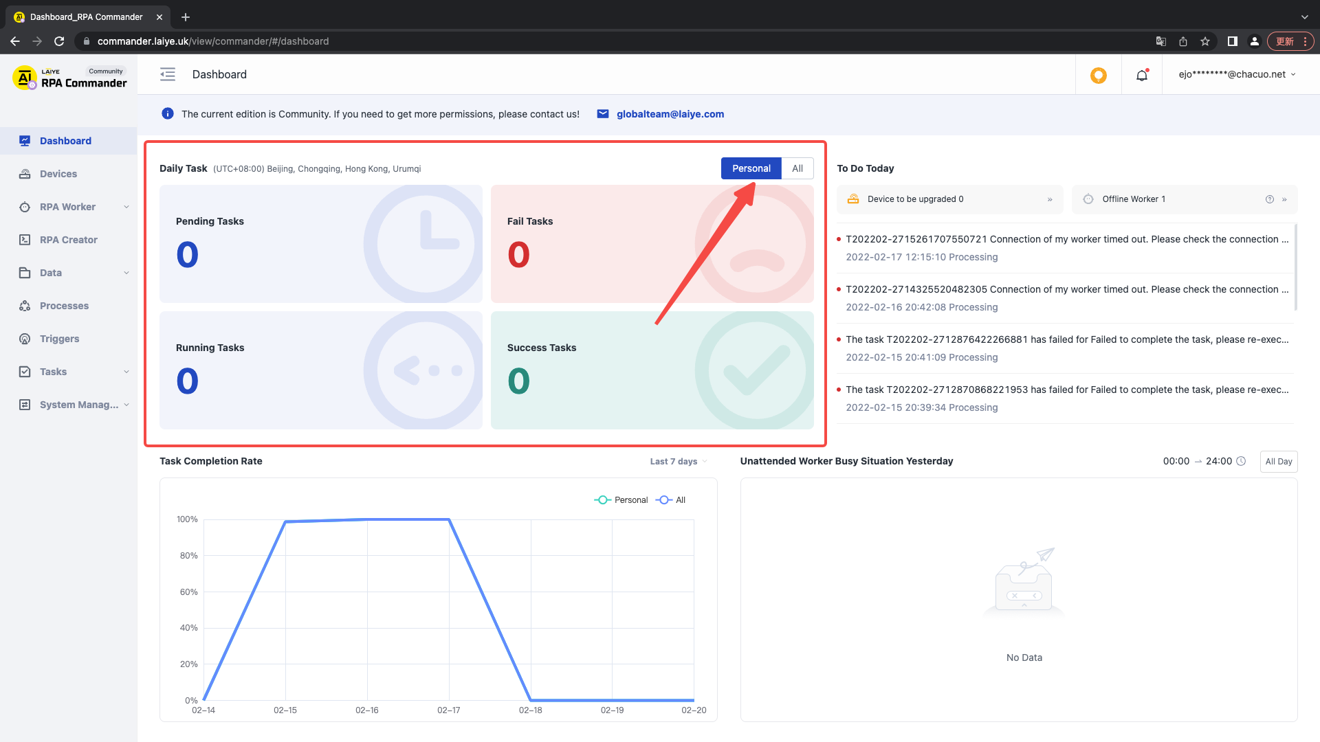Image resolution: width=1320 pixels, height=742 pixels.
Task: Click the Devices sidebar icon
Action: pos(25,174)
